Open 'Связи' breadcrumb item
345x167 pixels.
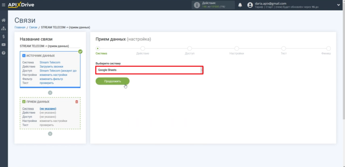click(33, 27)
